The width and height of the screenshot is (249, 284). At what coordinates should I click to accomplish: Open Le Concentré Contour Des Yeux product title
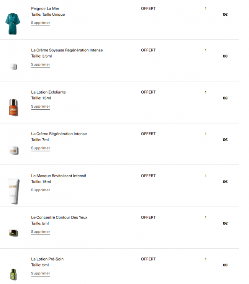pos(59,217)
